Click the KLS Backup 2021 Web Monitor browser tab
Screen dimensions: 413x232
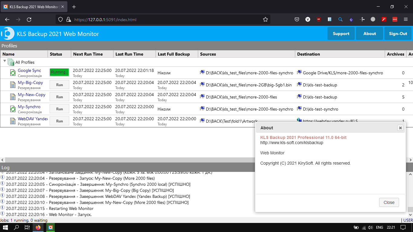[34, 7]
